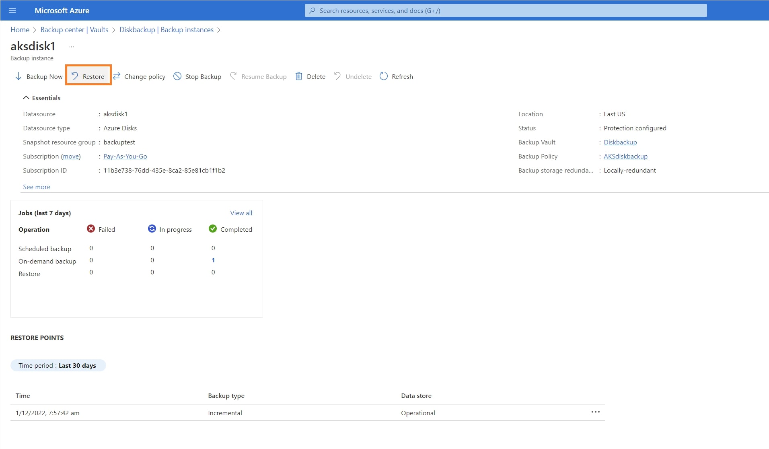The width and height of the screenshot is (769, 449).
Task: Click the Delete label
Action: (316, 76)
